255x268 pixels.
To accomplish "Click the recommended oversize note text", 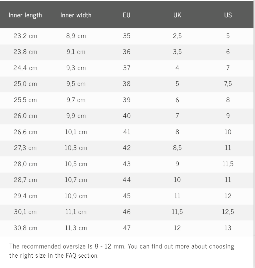I will (x=122, y=246).
